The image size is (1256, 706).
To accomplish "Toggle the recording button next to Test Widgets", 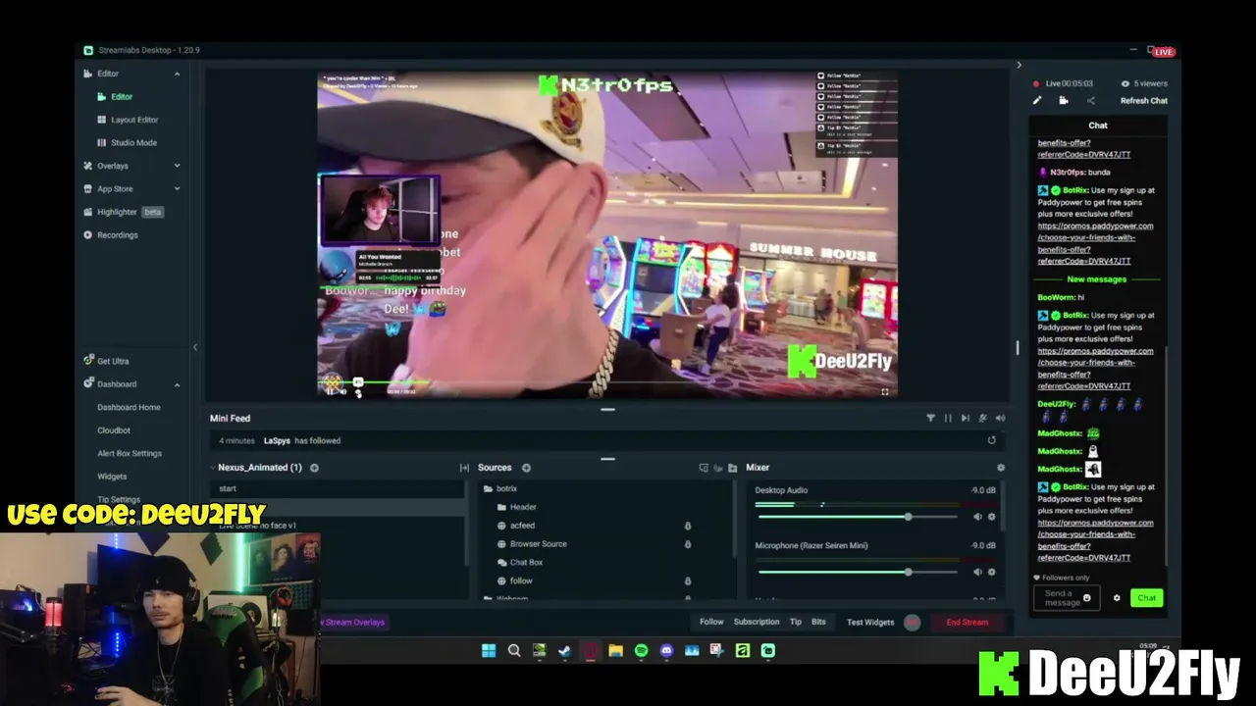I will (x=912, y=622).
